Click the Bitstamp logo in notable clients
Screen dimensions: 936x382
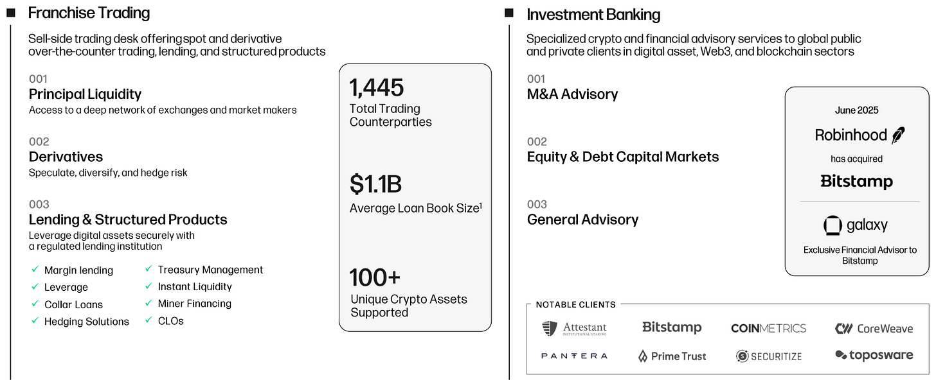tap(672, 327)
